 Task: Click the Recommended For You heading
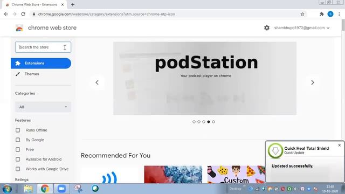click(x=115, y=156)
